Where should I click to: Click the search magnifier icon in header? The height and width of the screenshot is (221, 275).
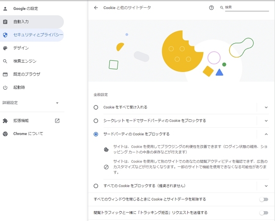[x=222, y=8]
